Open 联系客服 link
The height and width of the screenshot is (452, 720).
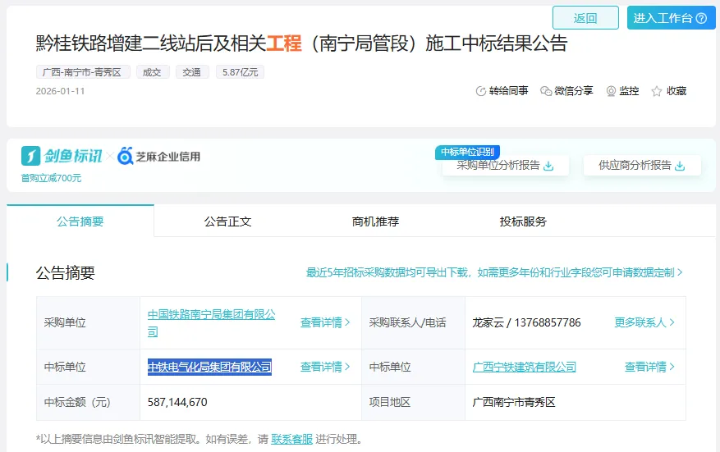(291, 439)
